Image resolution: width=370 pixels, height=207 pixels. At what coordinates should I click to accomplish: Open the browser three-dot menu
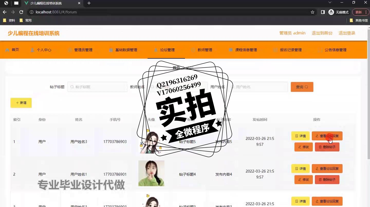click(x=366, y=12)
